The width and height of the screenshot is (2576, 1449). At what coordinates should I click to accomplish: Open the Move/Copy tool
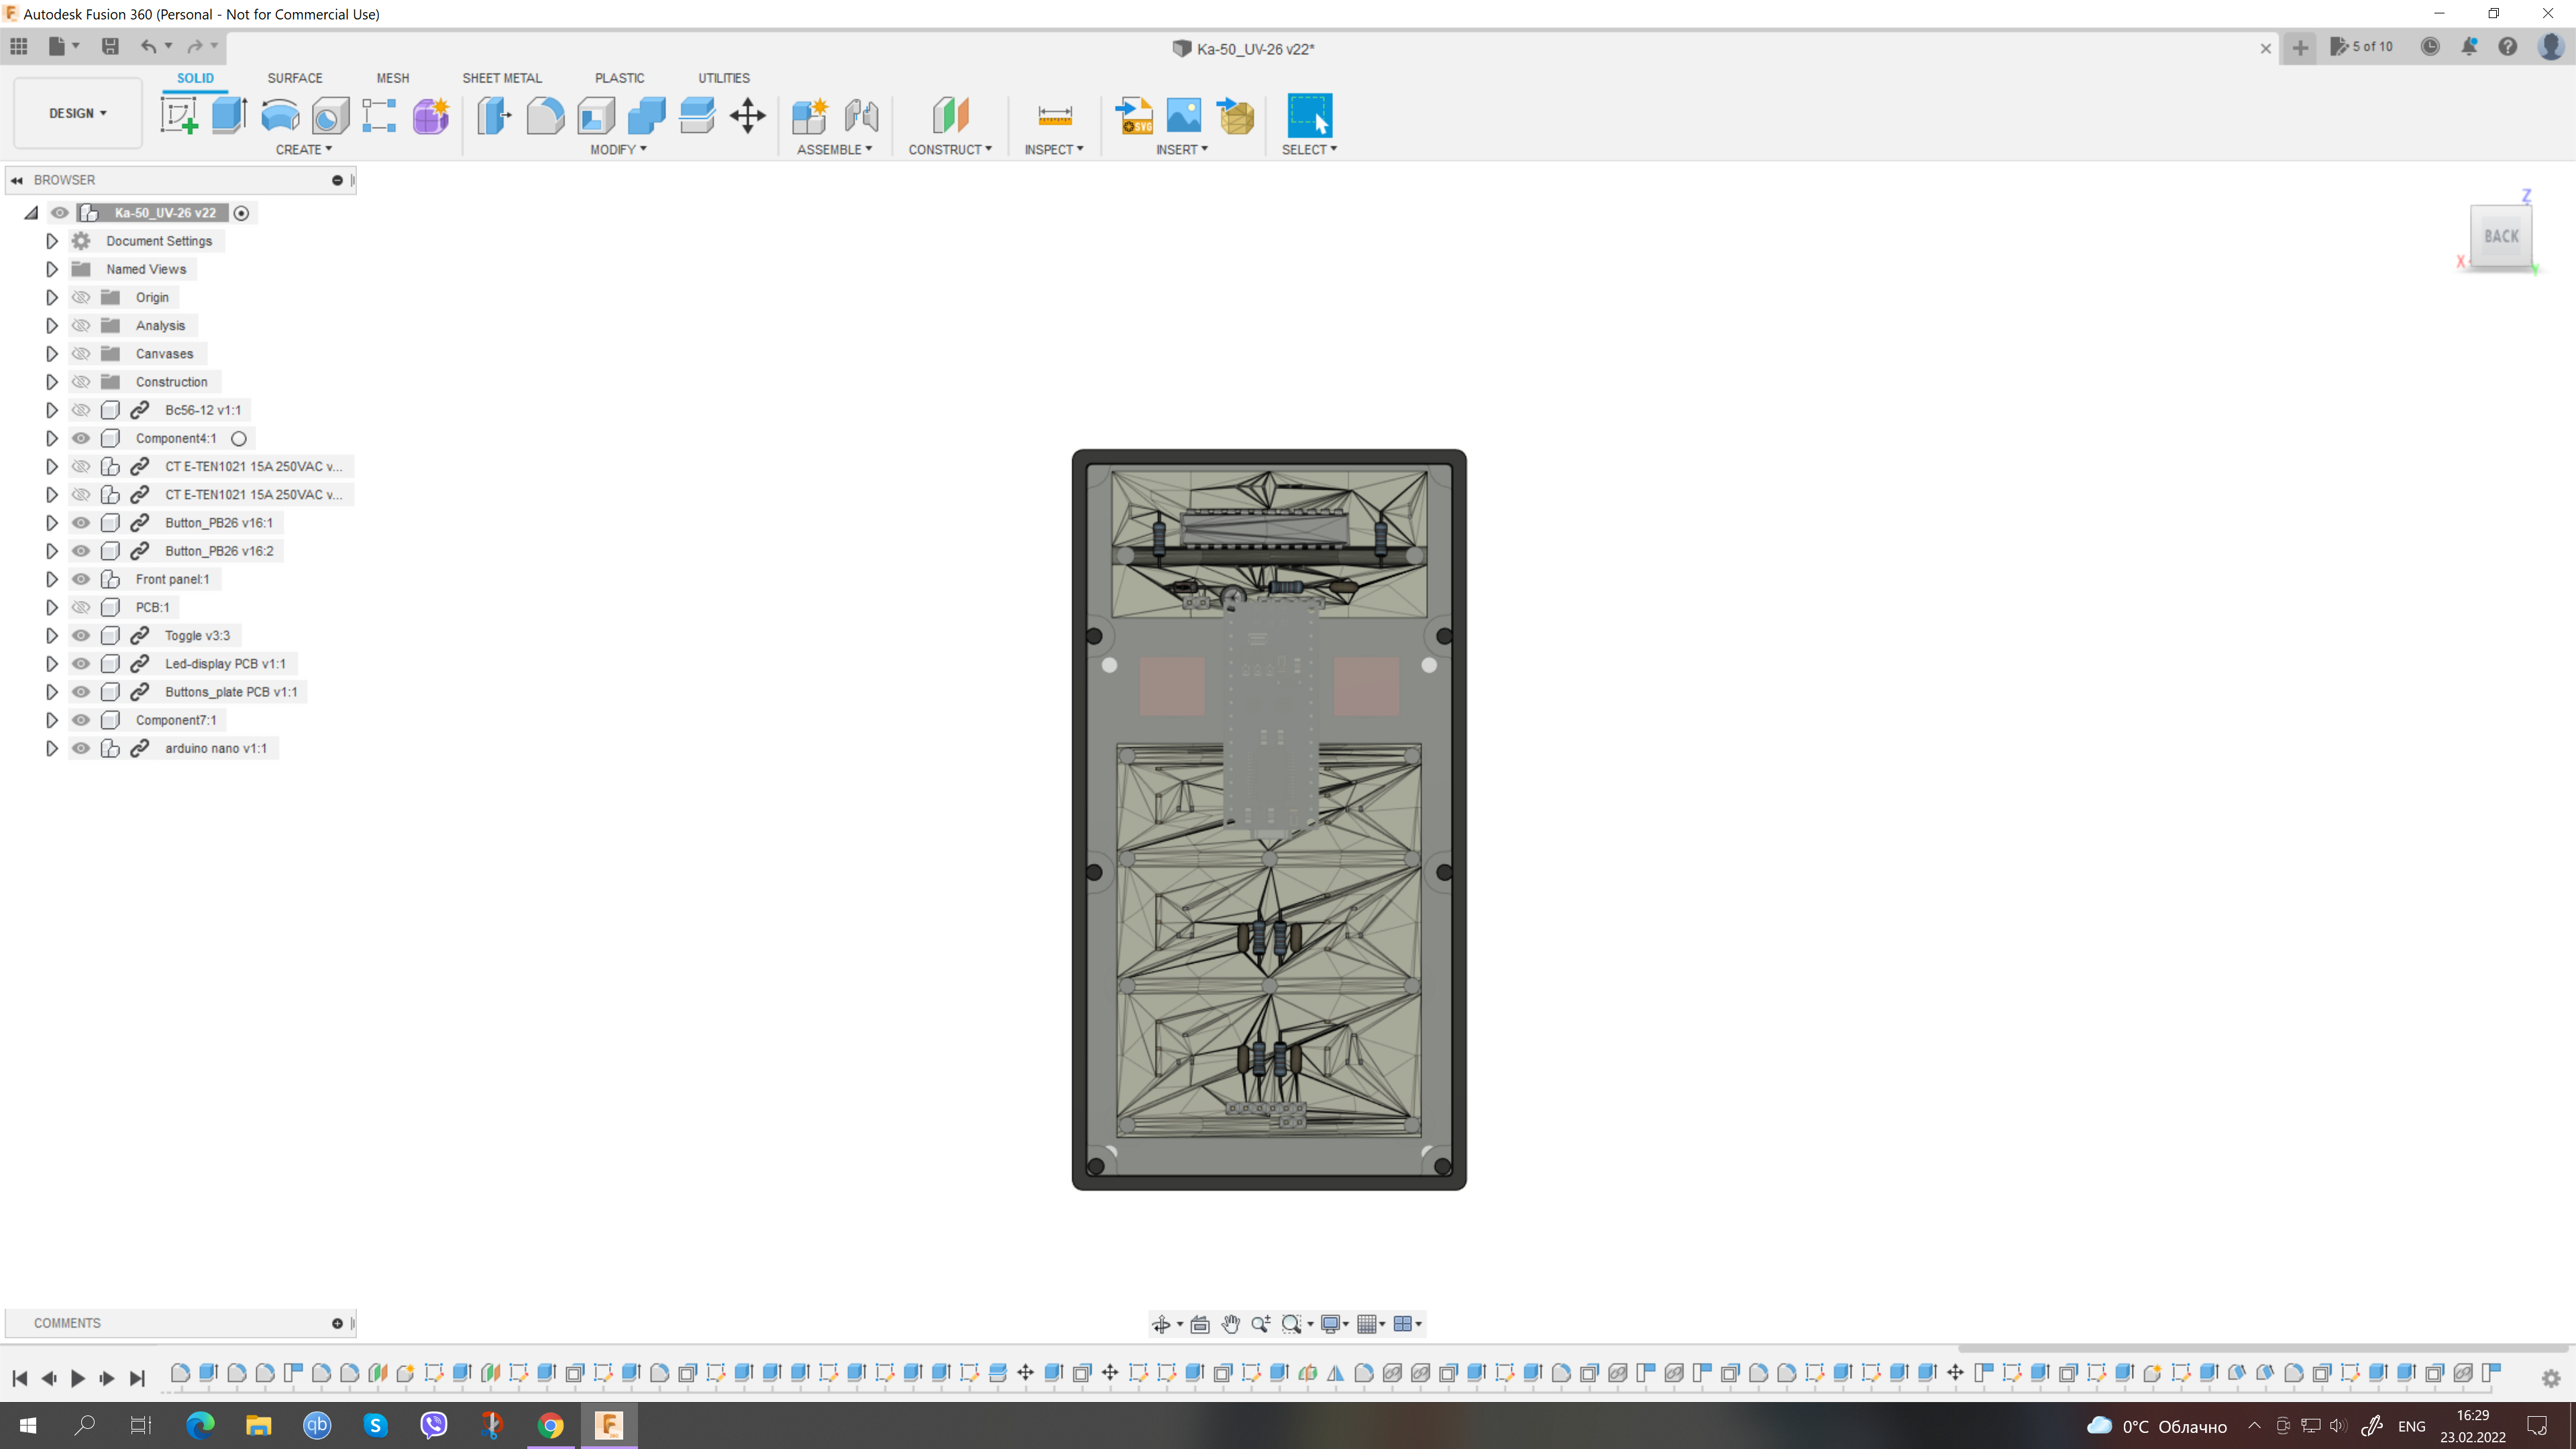tap(747, 115)
